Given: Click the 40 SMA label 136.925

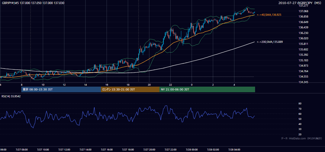Looking at the screenshot, I should (269, 15).
